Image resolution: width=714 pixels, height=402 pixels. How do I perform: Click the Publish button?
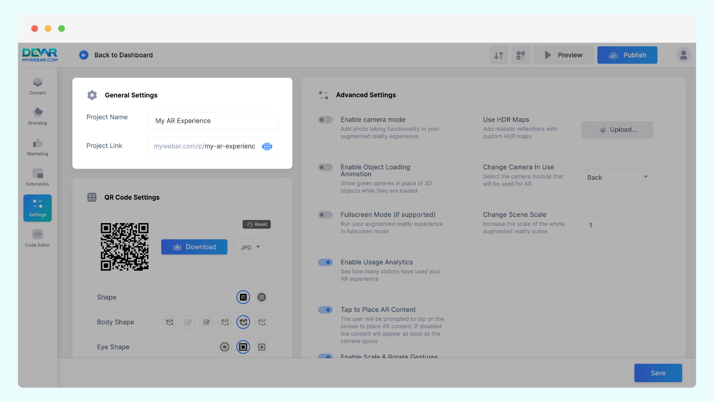tap(627, 55)
